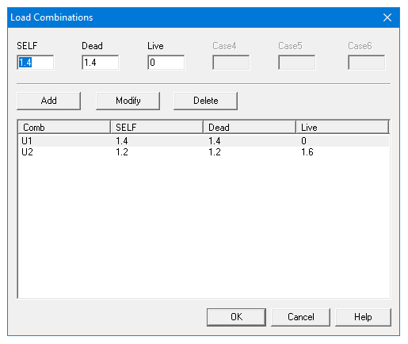408x344 pixels.
Task: Click the disabled Case6 input box
Action: coord(367,63)
